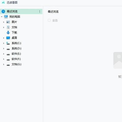Click the 下载 blue arrow icon
This screenshot has width=122, height=122.
(8, 33)
